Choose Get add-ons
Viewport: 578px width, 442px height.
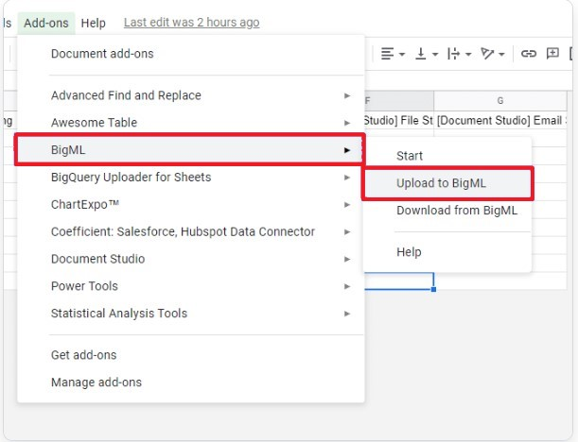point(191,355)
